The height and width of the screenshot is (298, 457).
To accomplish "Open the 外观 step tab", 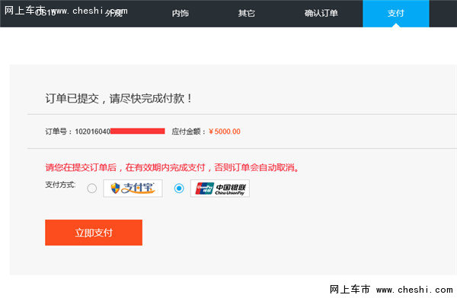I will (114, 13).
